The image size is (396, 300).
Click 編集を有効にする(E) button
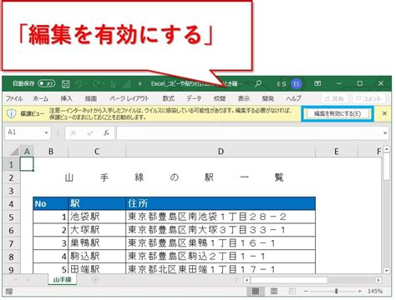click(x=338, y=113)
